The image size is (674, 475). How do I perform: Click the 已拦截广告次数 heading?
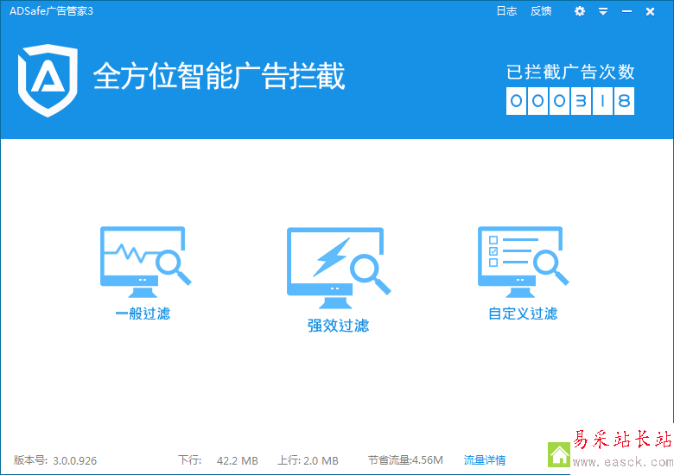point(570,72)
